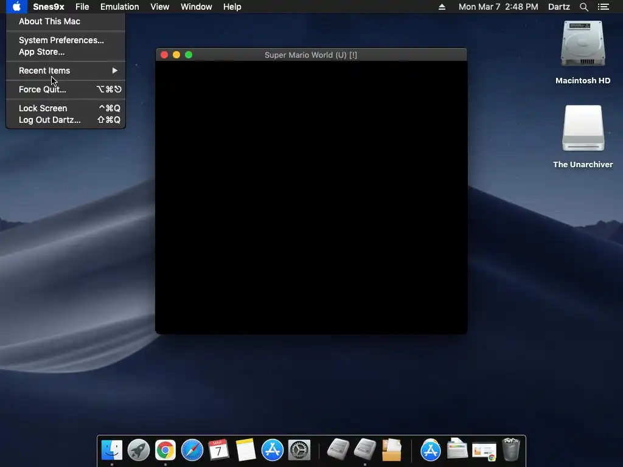Viewport: 623px width, 467px height.
Task: Open Finder from the dock
Action: pyautogui.click(x=112, y=450)
